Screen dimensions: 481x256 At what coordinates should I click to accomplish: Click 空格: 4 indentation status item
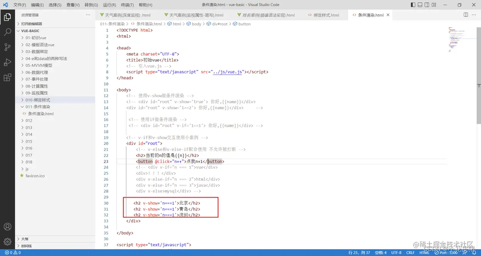click(380, 253)
